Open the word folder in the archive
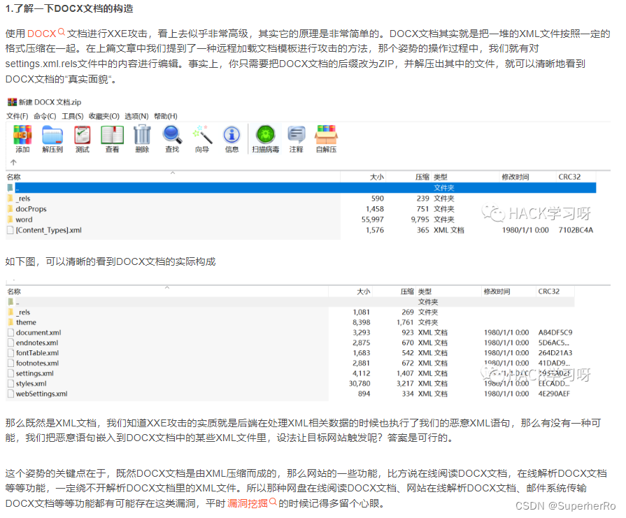The image size is (626, 518). (x=23, y=219)
